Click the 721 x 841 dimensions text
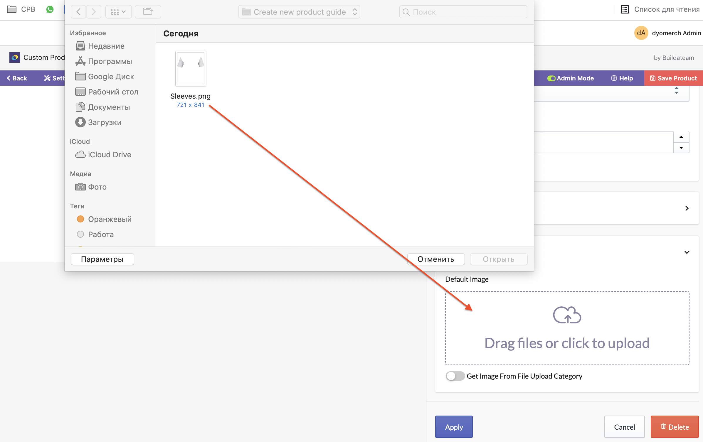The width and height of the screenshot is (703, 442). [x=191, y=105]
